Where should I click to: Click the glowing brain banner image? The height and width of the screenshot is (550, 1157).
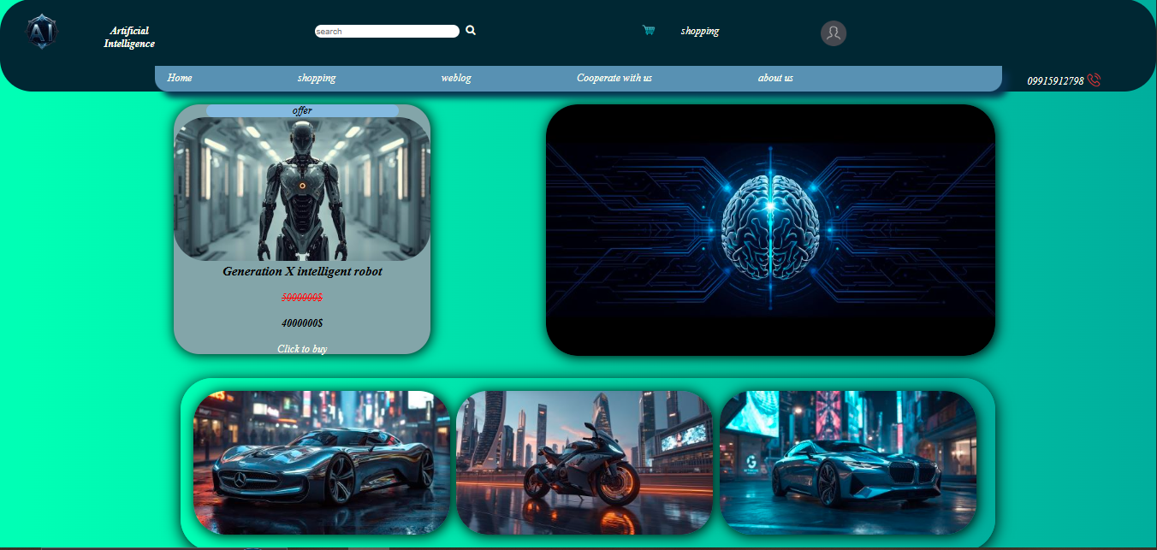pos(770,229)
